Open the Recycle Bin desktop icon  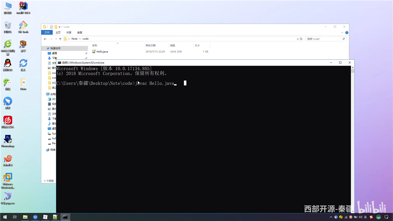point(8,27)
